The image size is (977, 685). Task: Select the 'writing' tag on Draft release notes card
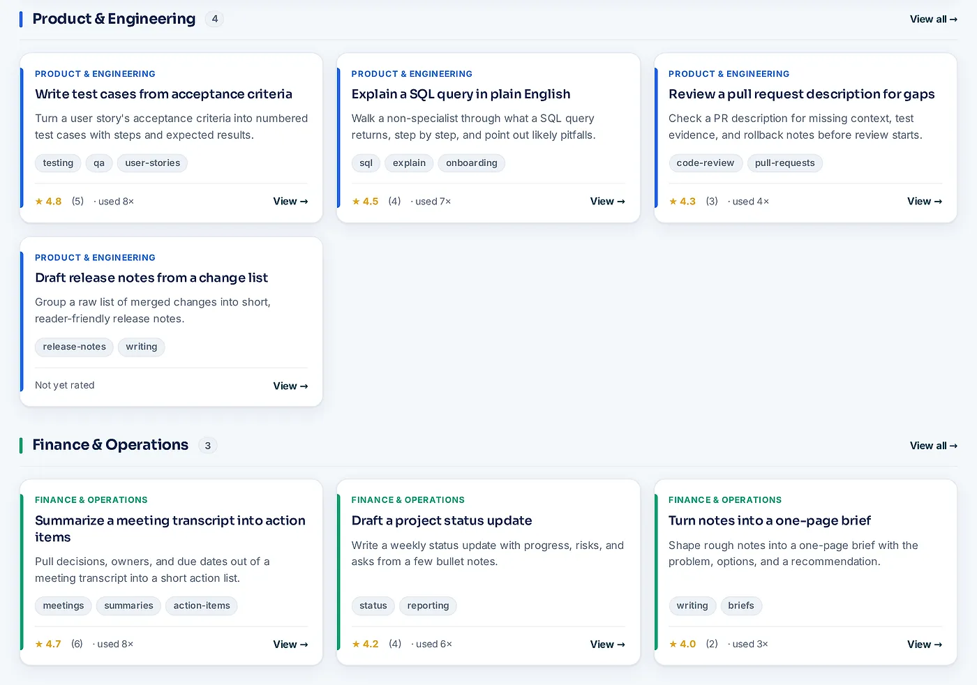(x=142, y=347)
